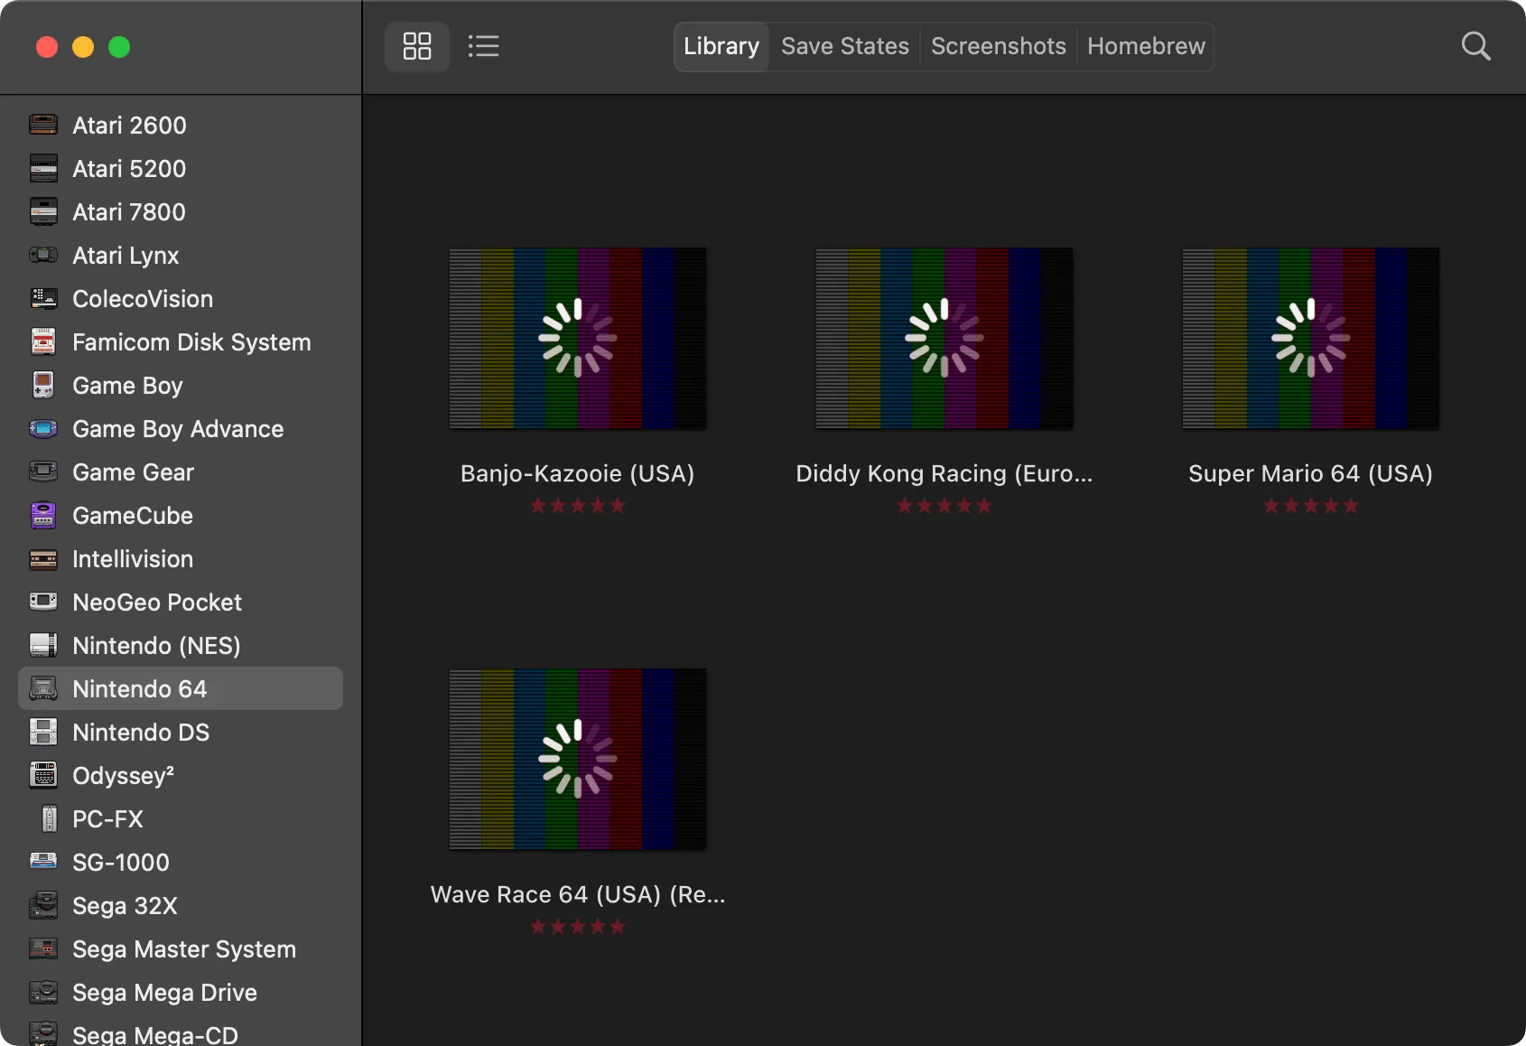This screenshot has height=1046, width=1526.
Task: Click the Wave Race 64 (USA) title
Action: [578, 895]
